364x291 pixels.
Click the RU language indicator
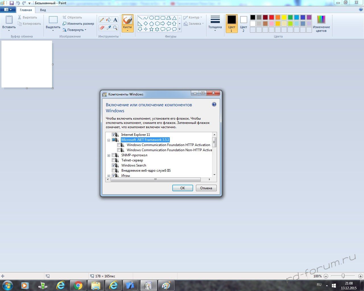(319, 285)
